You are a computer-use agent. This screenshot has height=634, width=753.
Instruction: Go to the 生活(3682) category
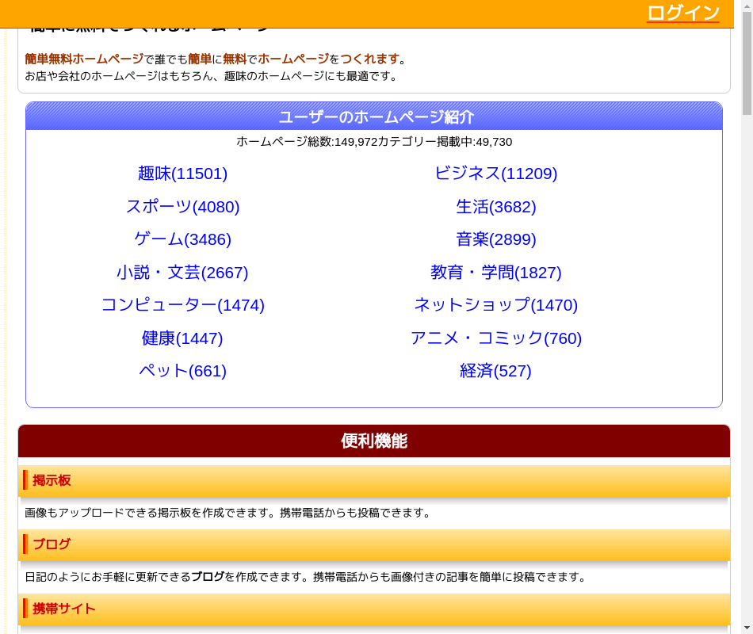click(495, 207)
